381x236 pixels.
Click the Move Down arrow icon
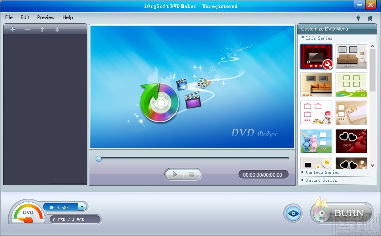pos(57,29)
